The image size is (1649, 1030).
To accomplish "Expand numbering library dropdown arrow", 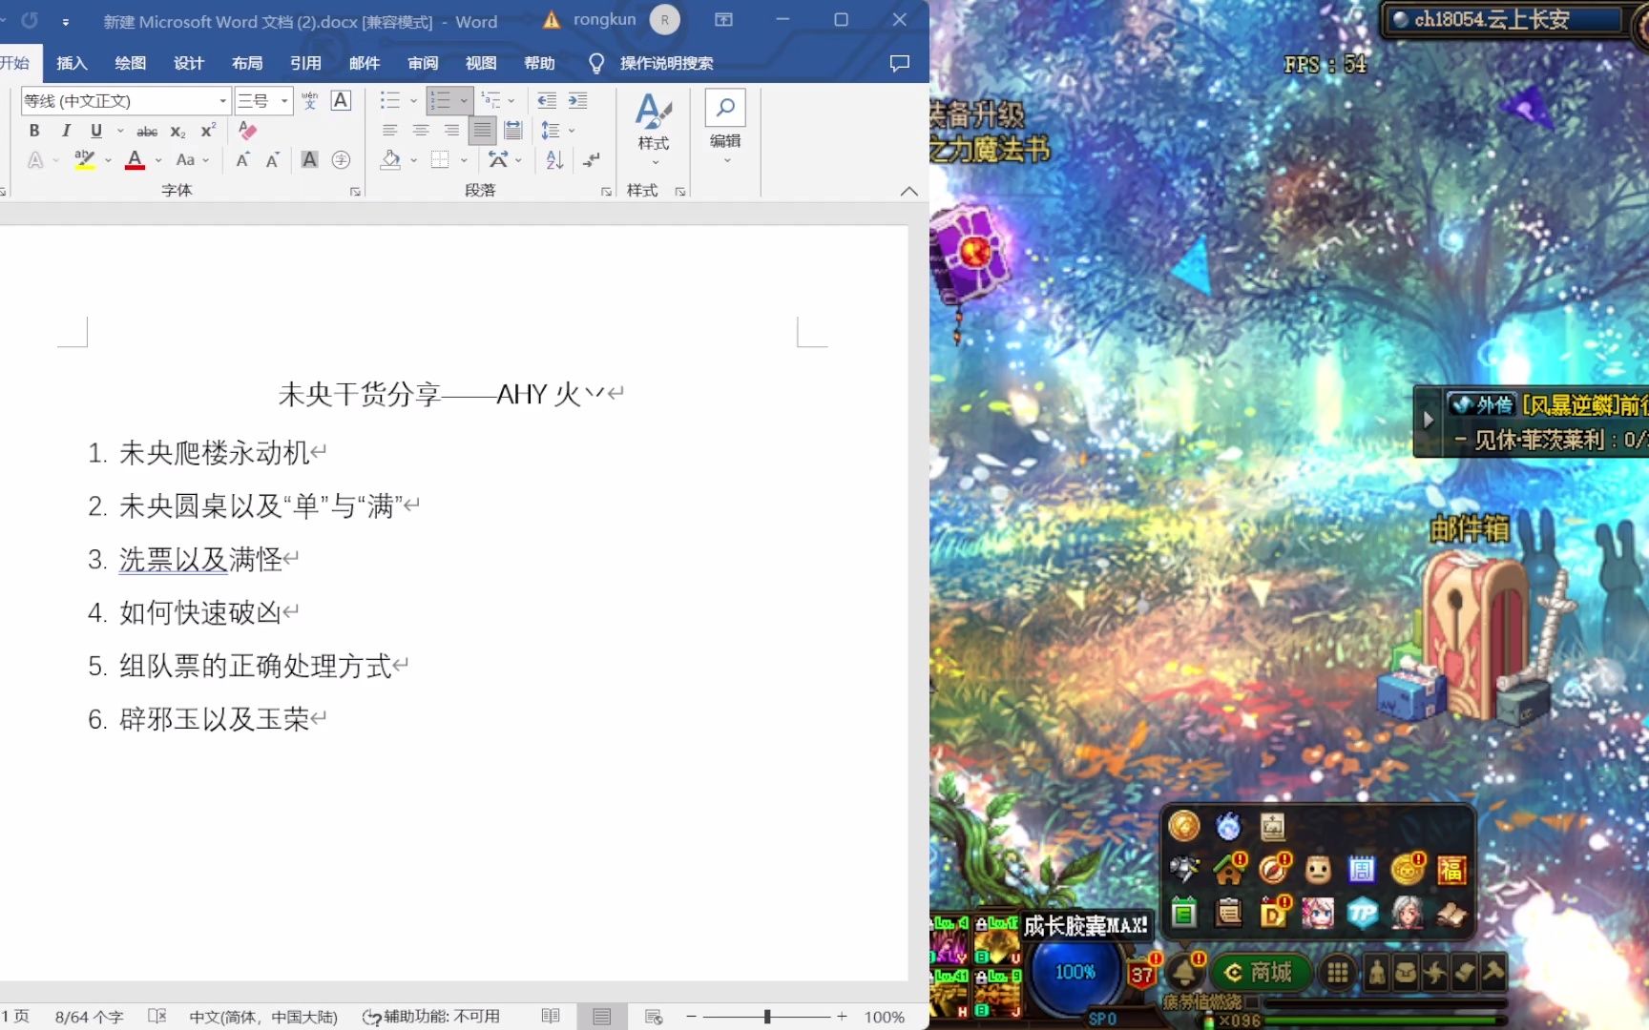I will click(x=464, y=100).
